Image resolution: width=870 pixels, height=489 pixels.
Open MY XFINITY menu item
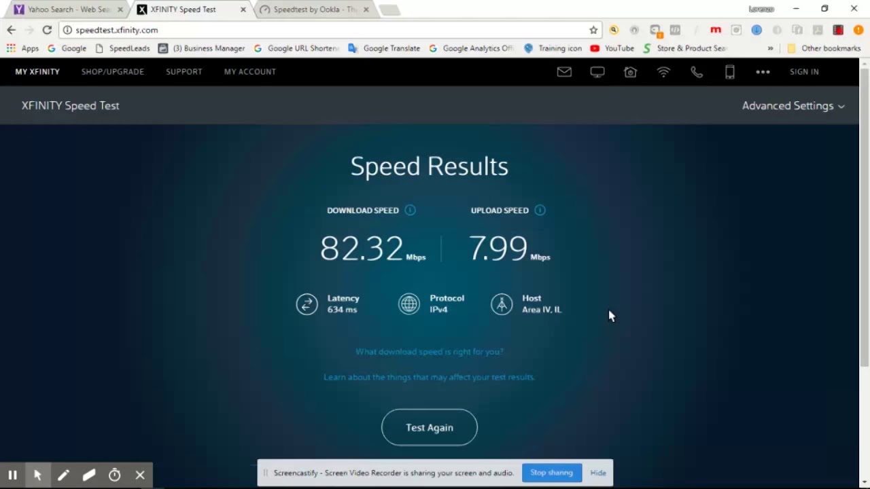pyautogui.click(x=37, y=71)
